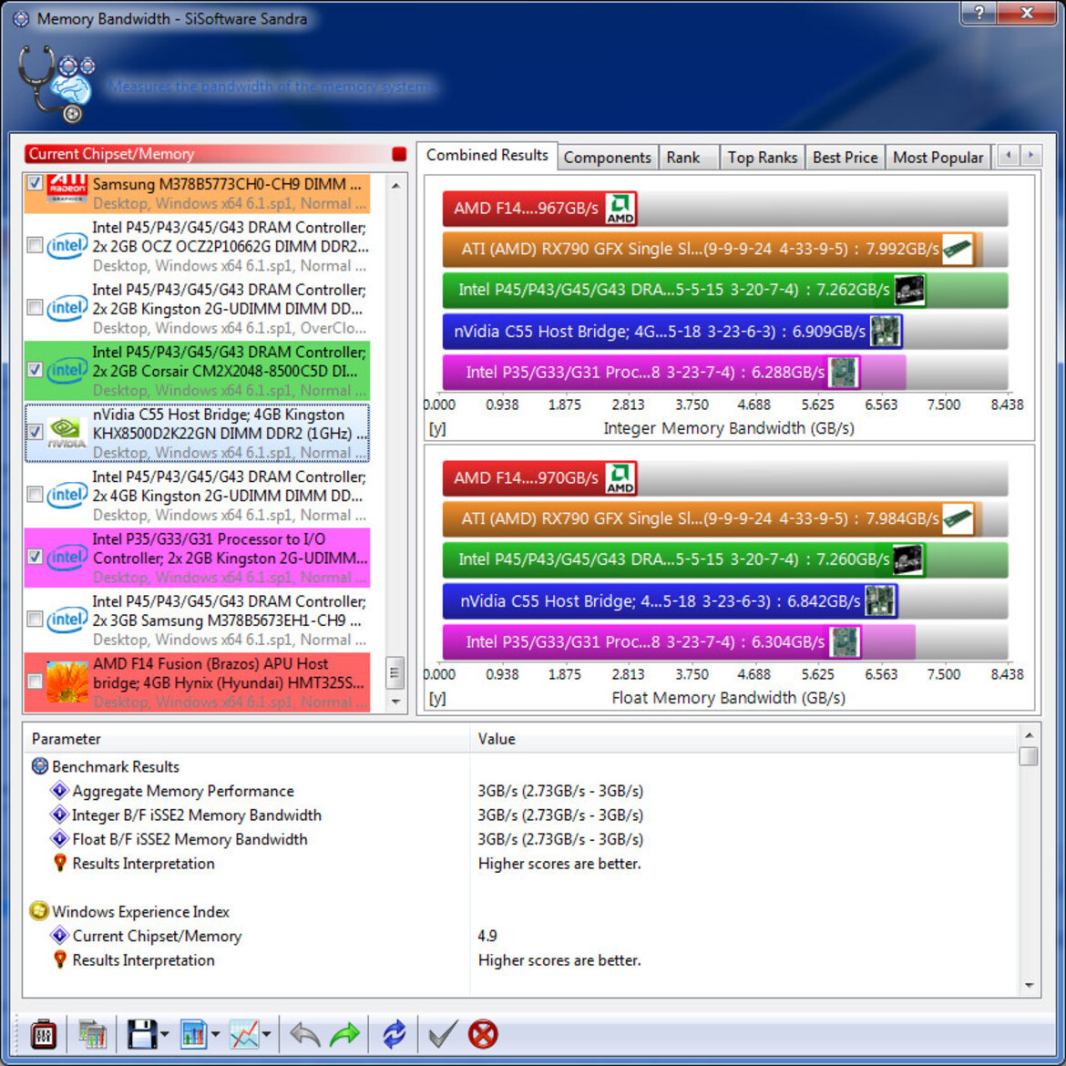Click the nVidia logo in the C55 row
Viewport: 1066px width, 1066px height.
click(x=67, y=433)
